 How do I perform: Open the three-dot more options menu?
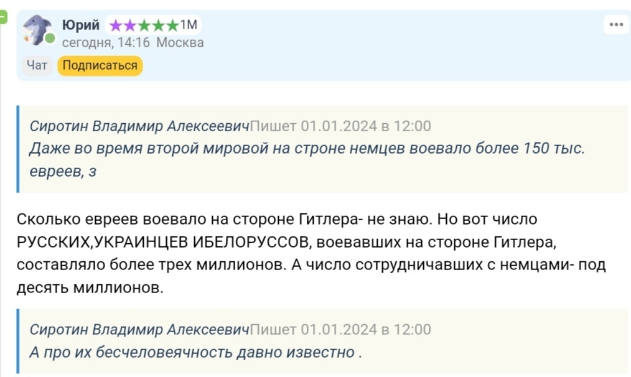(616, 25)
